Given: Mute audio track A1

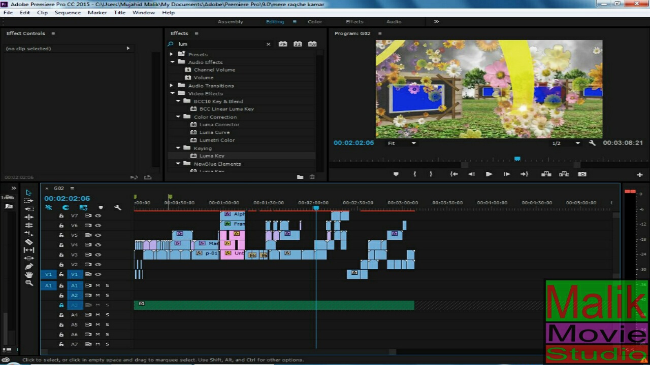Looking at the screenshot, I should (x=97, y=285).
